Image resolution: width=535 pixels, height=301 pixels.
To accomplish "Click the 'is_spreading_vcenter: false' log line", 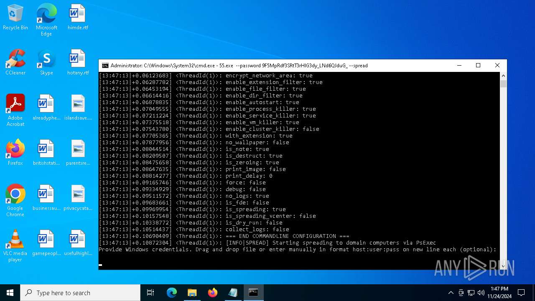I will tap(207, 216).
